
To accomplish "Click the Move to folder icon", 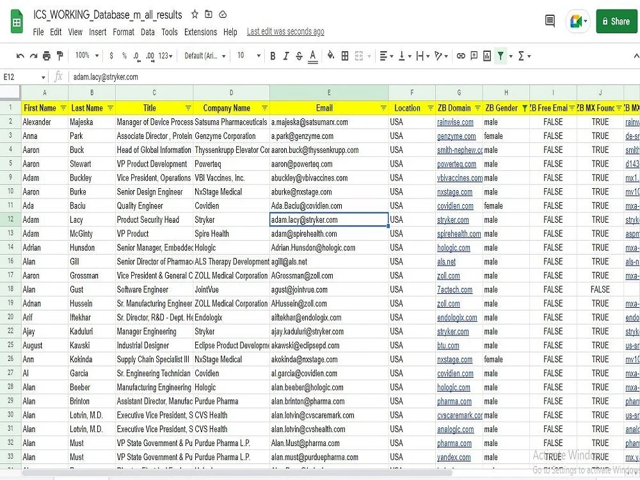I will pos(209,14).
